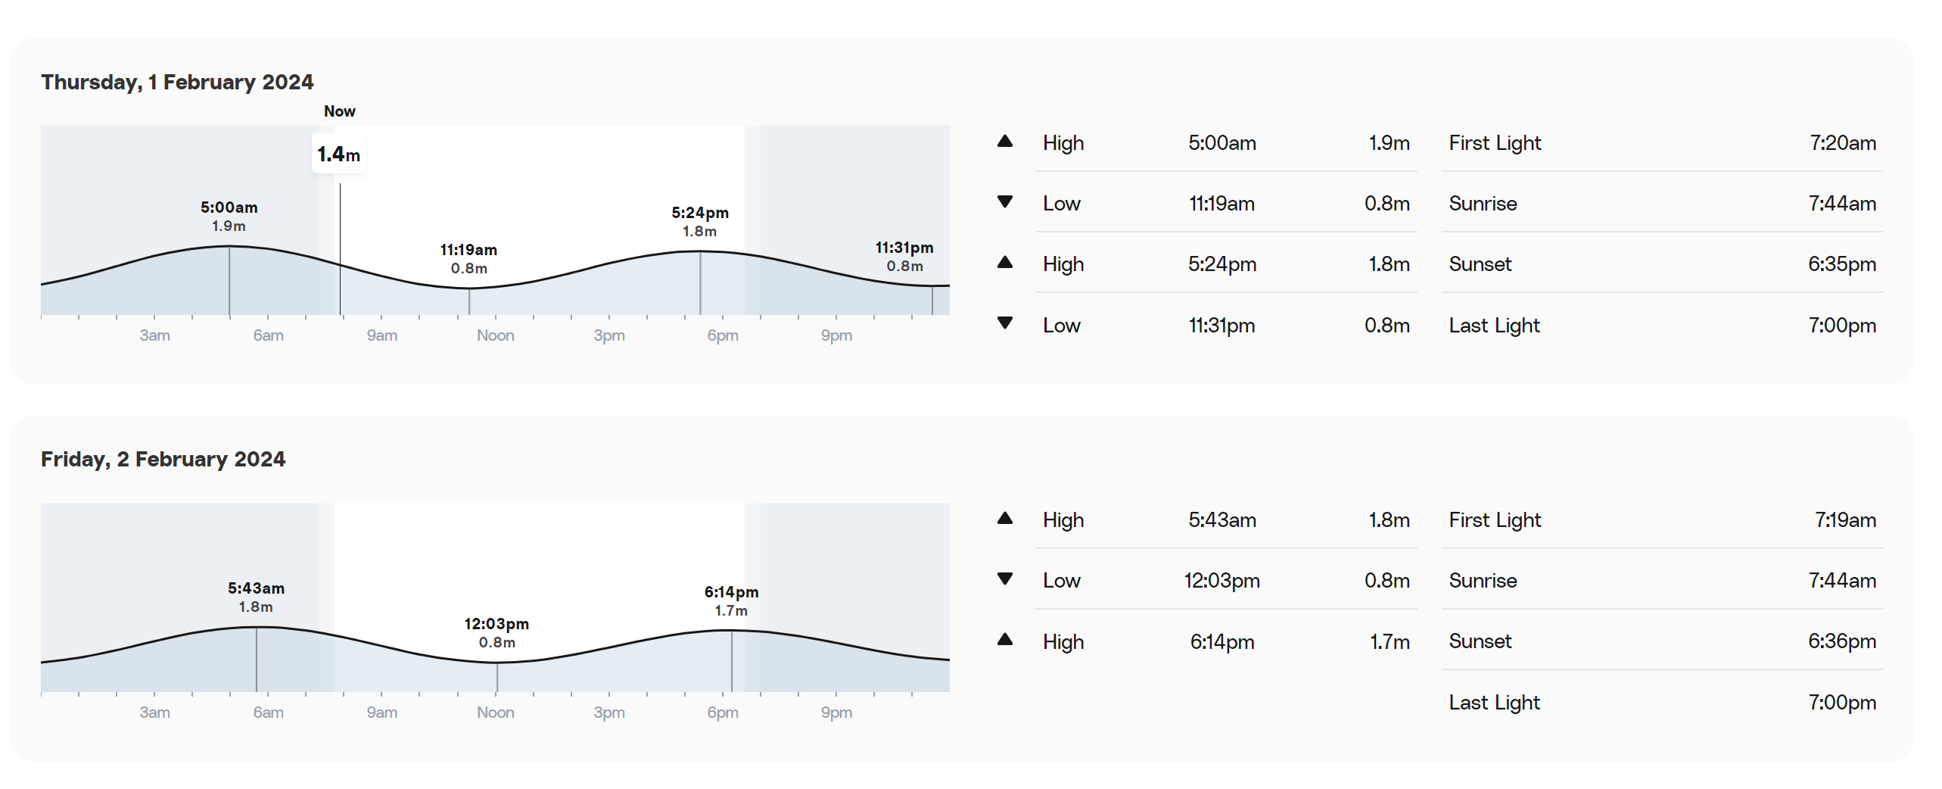Click the 5:00am 1.9m peak label on Thursday's chart
Screen dimensions: 1942x789
point(229,216)
